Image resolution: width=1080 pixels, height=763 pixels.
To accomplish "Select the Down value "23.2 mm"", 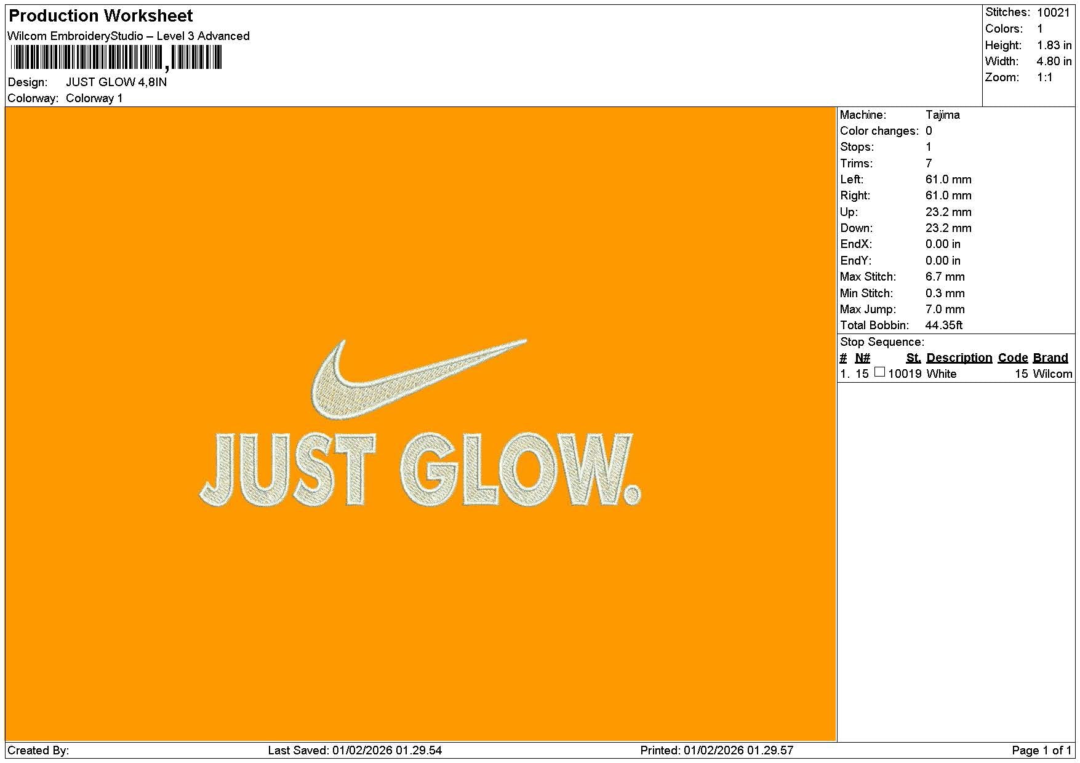I will click(948, 228).
